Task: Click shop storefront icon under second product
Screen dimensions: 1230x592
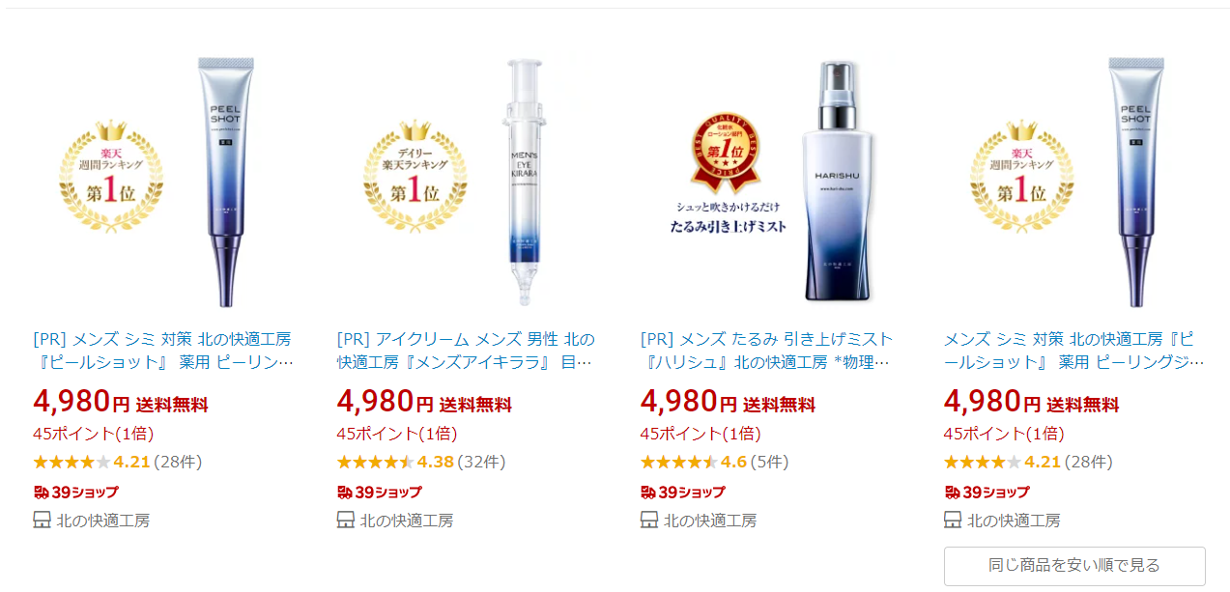Action: pyautogui.click(x=345, y=521)
